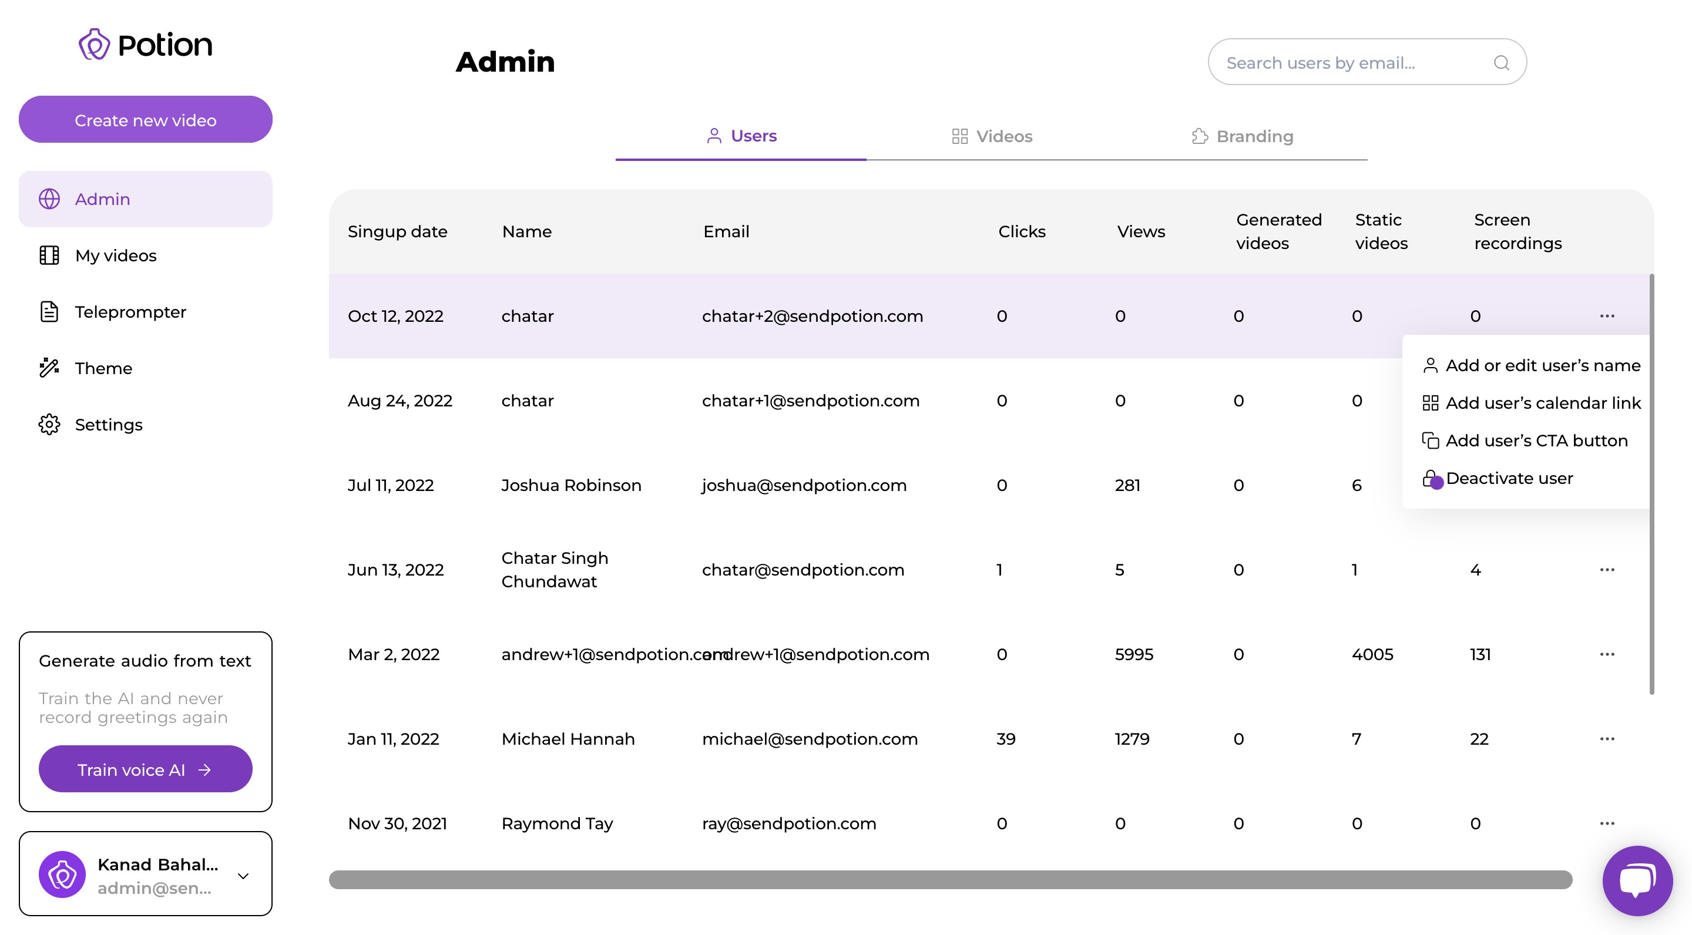
Task: Click the Theme magic wand icon
Action: [x=49, y=368]
